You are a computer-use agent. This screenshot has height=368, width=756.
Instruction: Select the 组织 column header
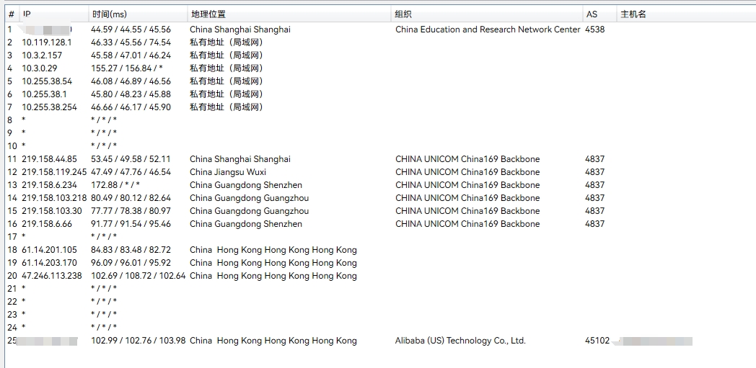tap(403, 14)
